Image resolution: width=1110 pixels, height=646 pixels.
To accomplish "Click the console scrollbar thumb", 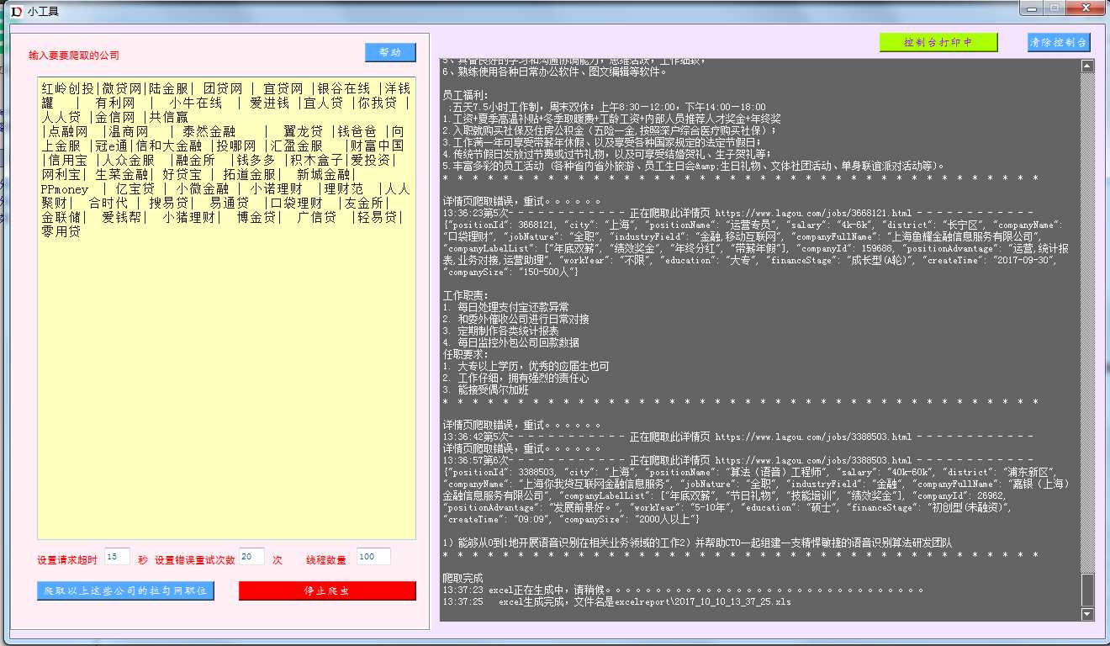I will (1087, 590).
